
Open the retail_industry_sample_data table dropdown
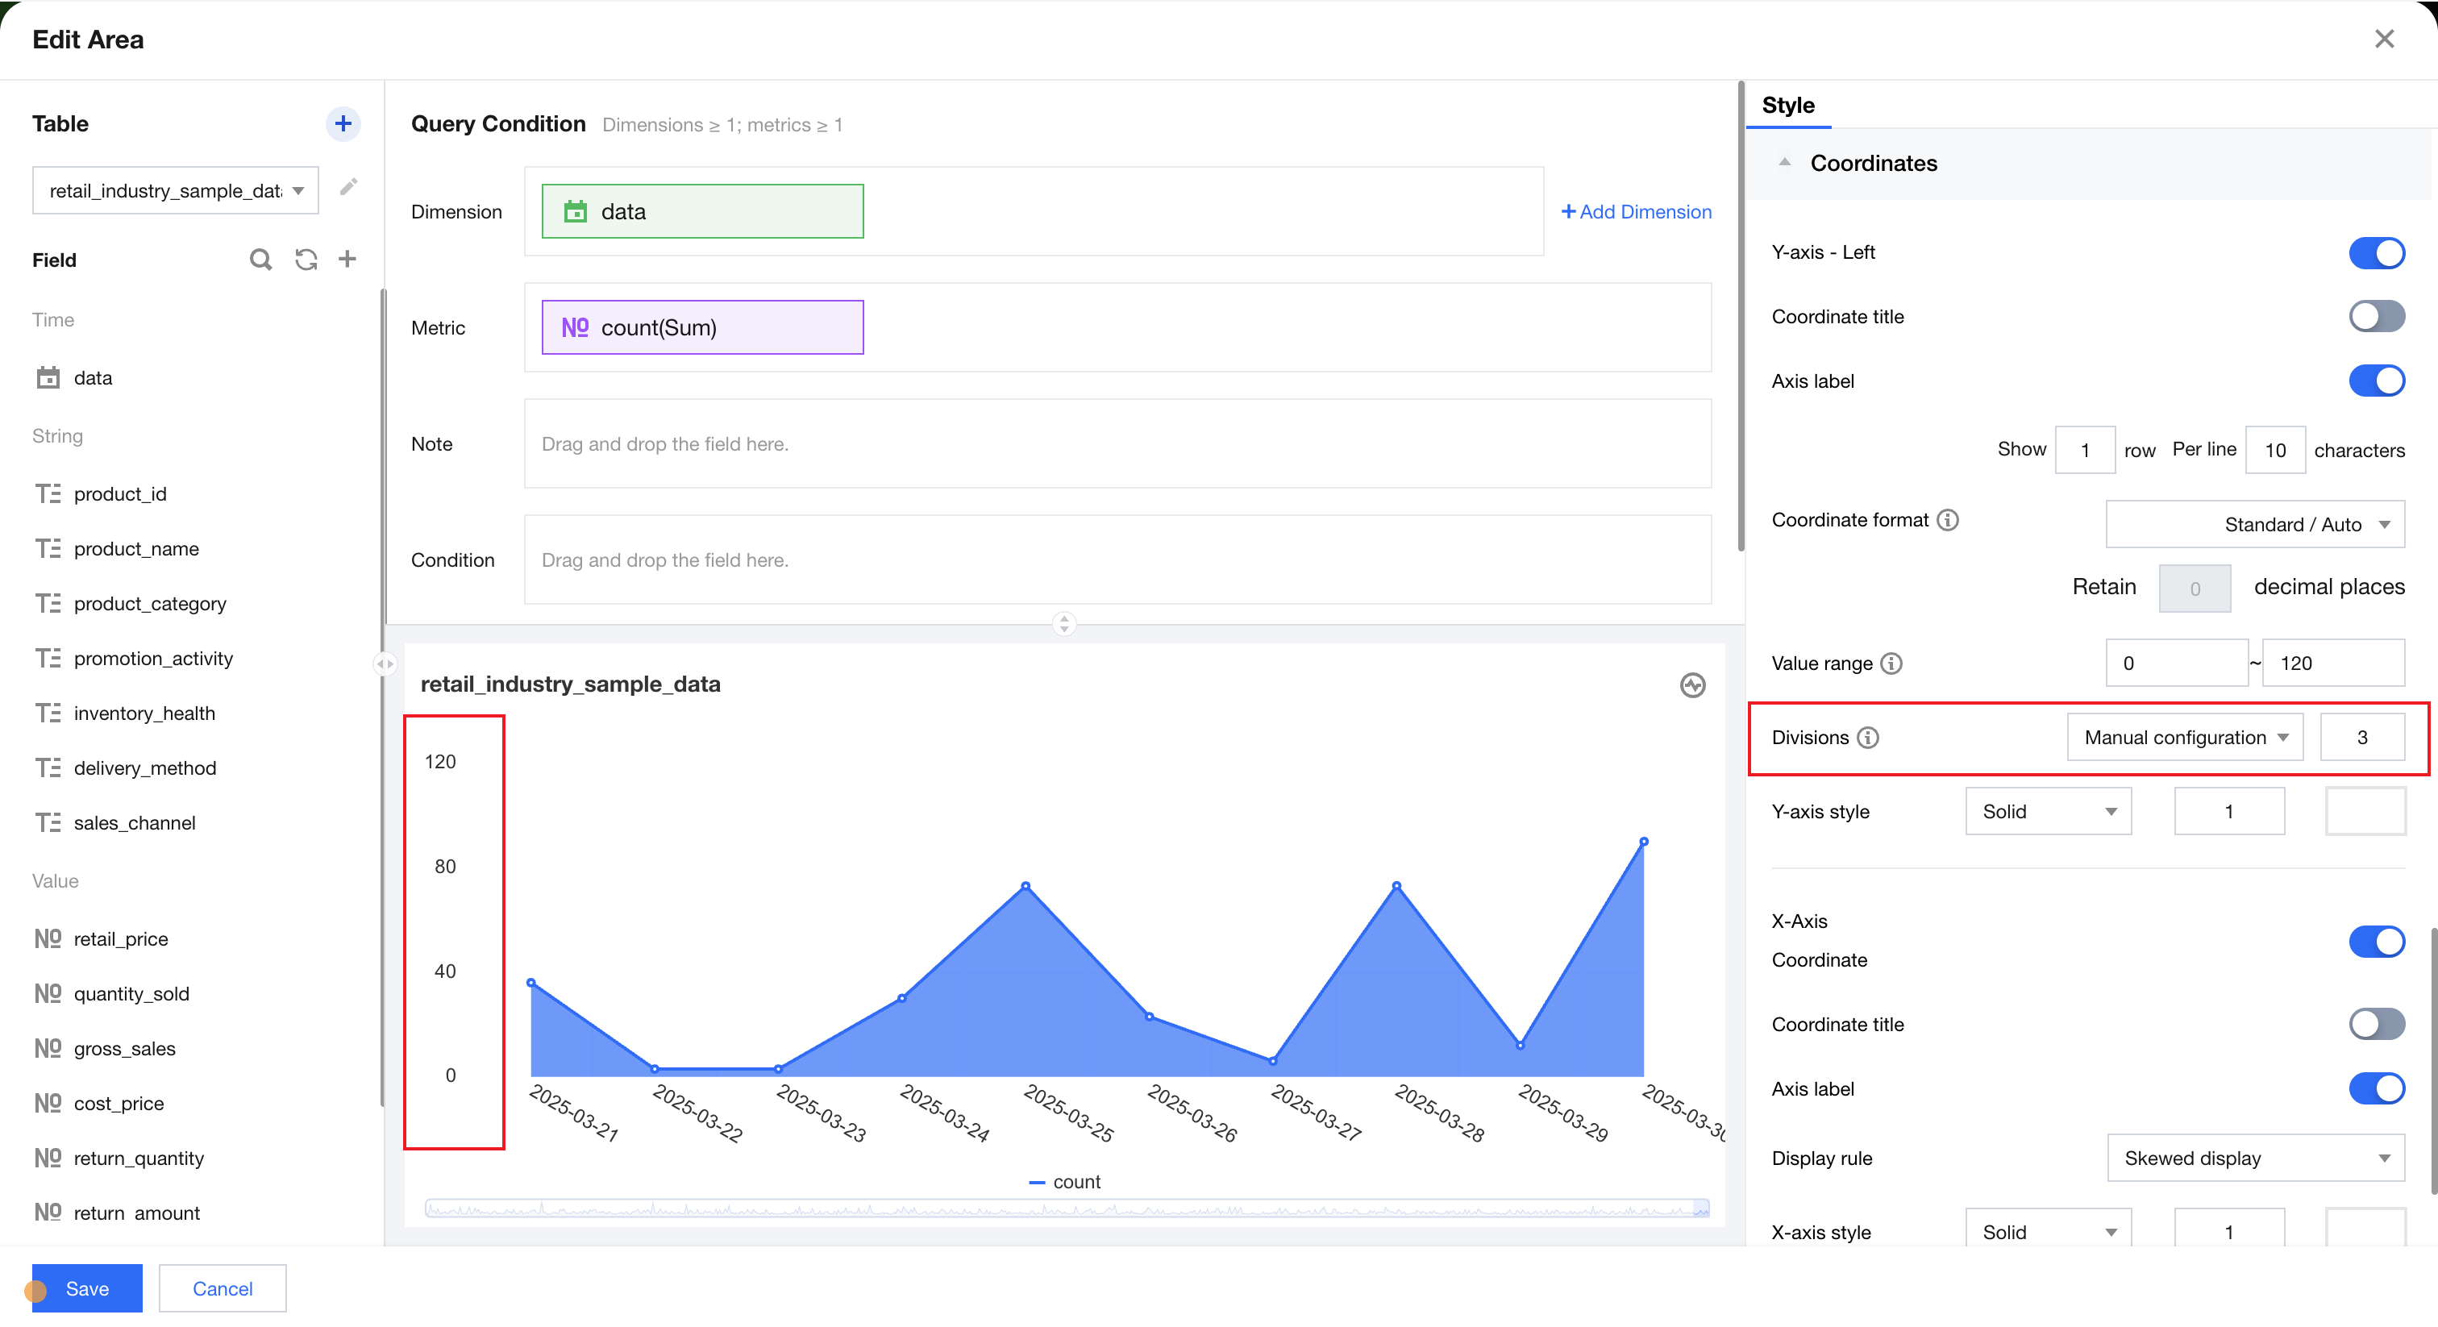(175, 190)
